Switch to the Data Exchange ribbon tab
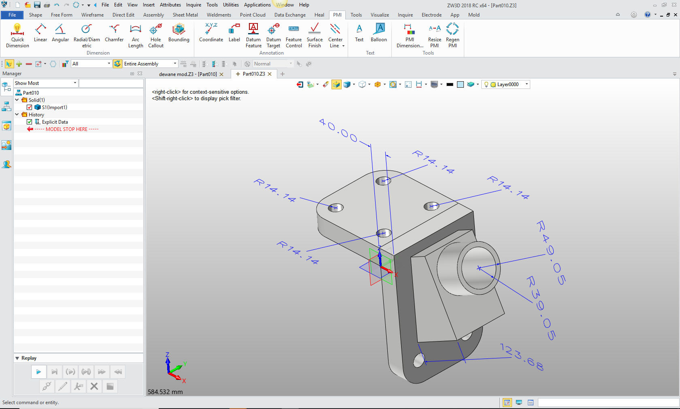 [290, 15]
